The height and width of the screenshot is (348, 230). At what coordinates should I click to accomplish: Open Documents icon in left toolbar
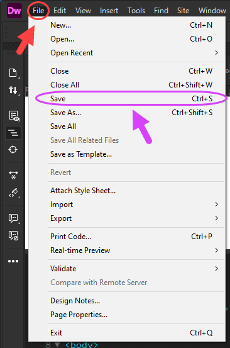tap(13, 73)
